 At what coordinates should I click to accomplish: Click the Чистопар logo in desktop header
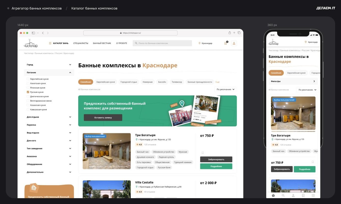point(31,43)
